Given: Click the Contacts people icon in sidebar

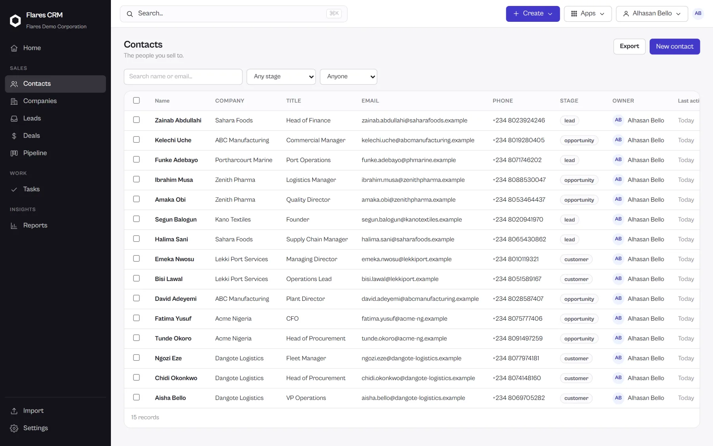Looking at the screenshot, I should pyautogui.click(x=14, y=84).
